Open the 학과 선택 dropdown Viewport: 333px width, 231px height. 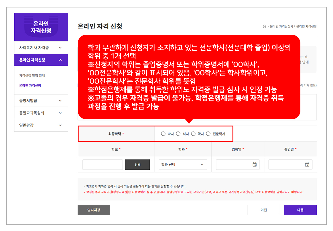point(183,165)
